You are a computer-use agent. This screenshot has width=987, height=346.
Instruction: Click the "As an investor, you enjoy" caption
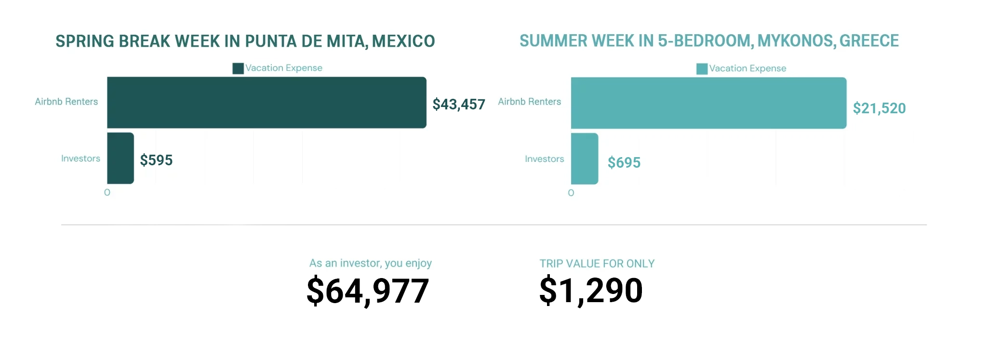click(370, 263)
